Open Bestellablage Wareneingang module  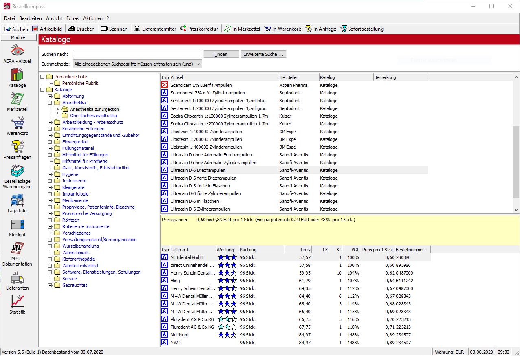click(17, 176)
